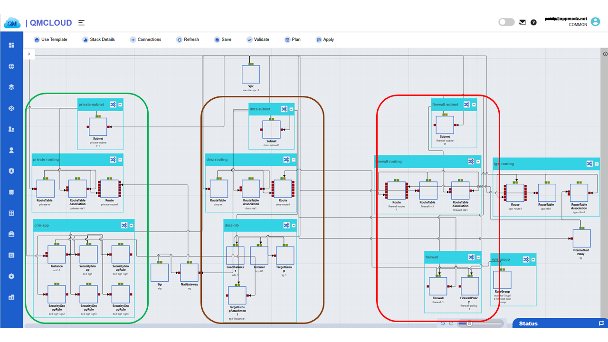Select the globe icon in the left sidebar

click(10, 66)
